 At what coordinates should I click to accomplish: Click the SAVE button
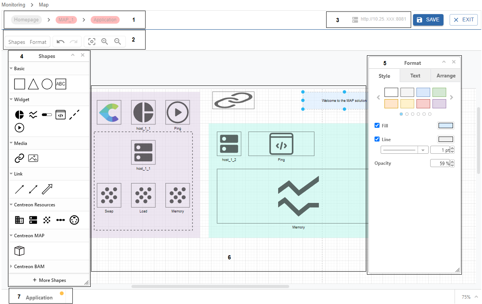428,20
